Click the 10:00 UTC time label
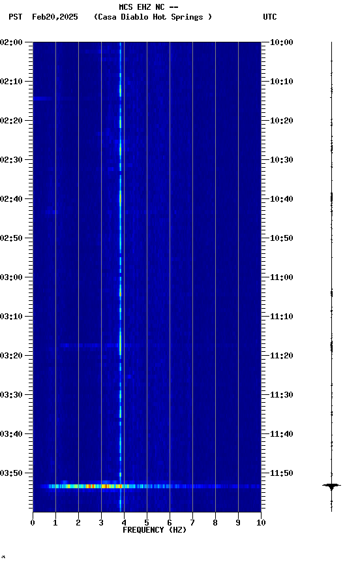Screen dimensions: 360x564 point(282,42)
